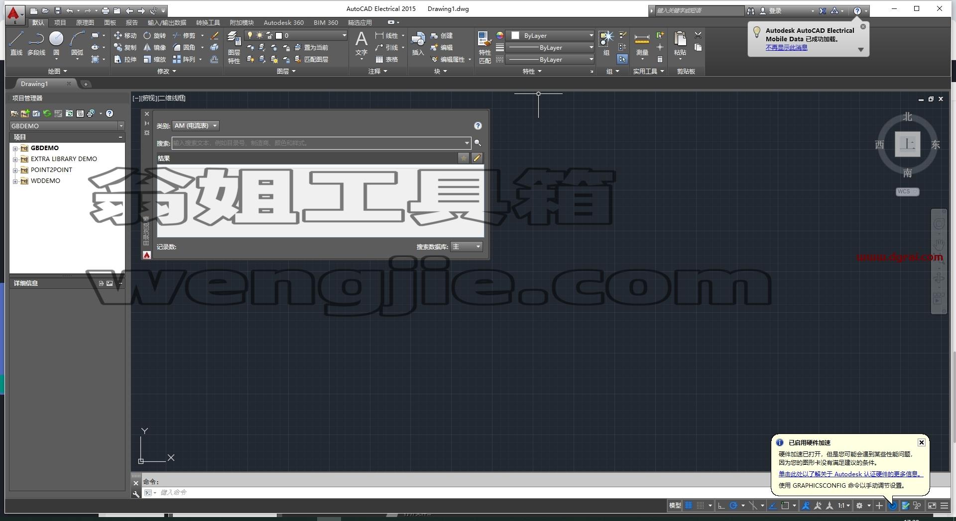Select the Line (直线) drawing tool
This screenshot has width=956, height=521.
[16, 43]
